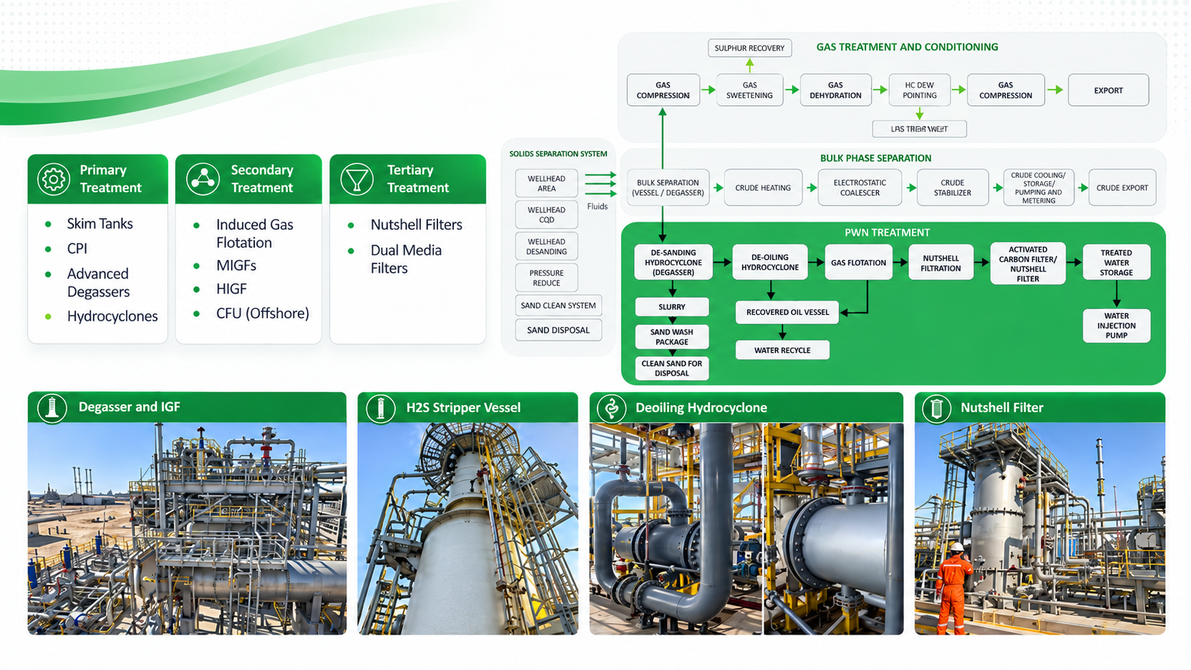Image resolution: width=1191 pixels, height=670 pixels.
Task: Open the Nutshell Filter photo with worker
Action: click(x=1040, y=528)
